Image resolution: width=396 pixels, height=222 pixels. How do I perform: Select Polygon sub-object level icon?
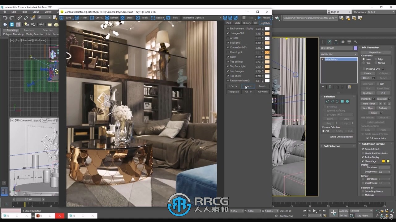[x=342, y=101]
